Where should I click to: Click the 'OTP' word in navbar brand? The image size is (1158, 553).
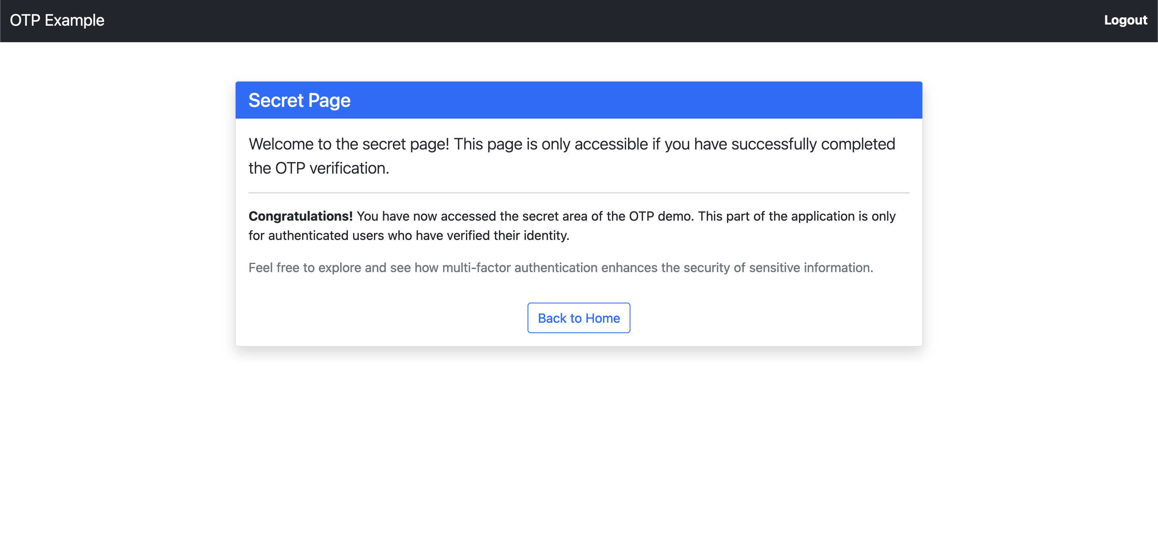point(25,20)
